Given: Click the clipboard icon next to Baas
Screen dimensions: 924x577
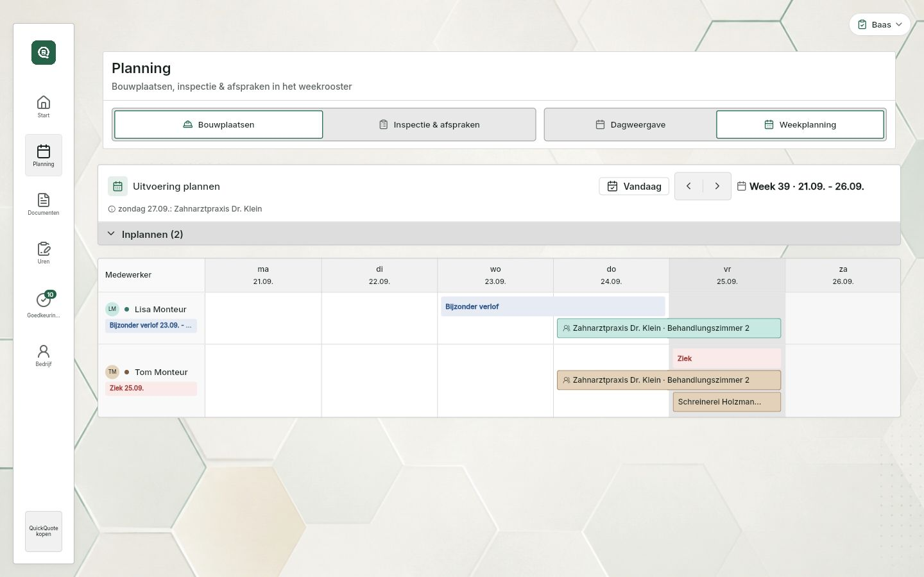Looking at the screenshot, I should (862, 24).
